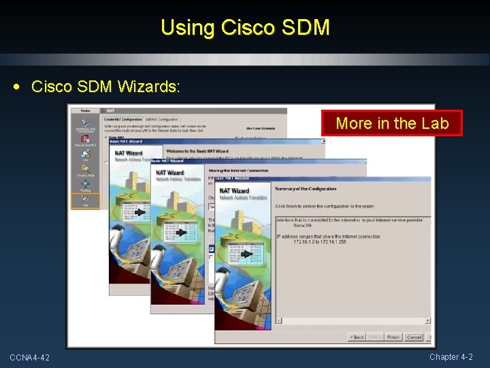The width and height of the screenshot is (490, 368).
Task: Open interface dropdown in the middle NAT wizard
Action: [x=212, y=207]
